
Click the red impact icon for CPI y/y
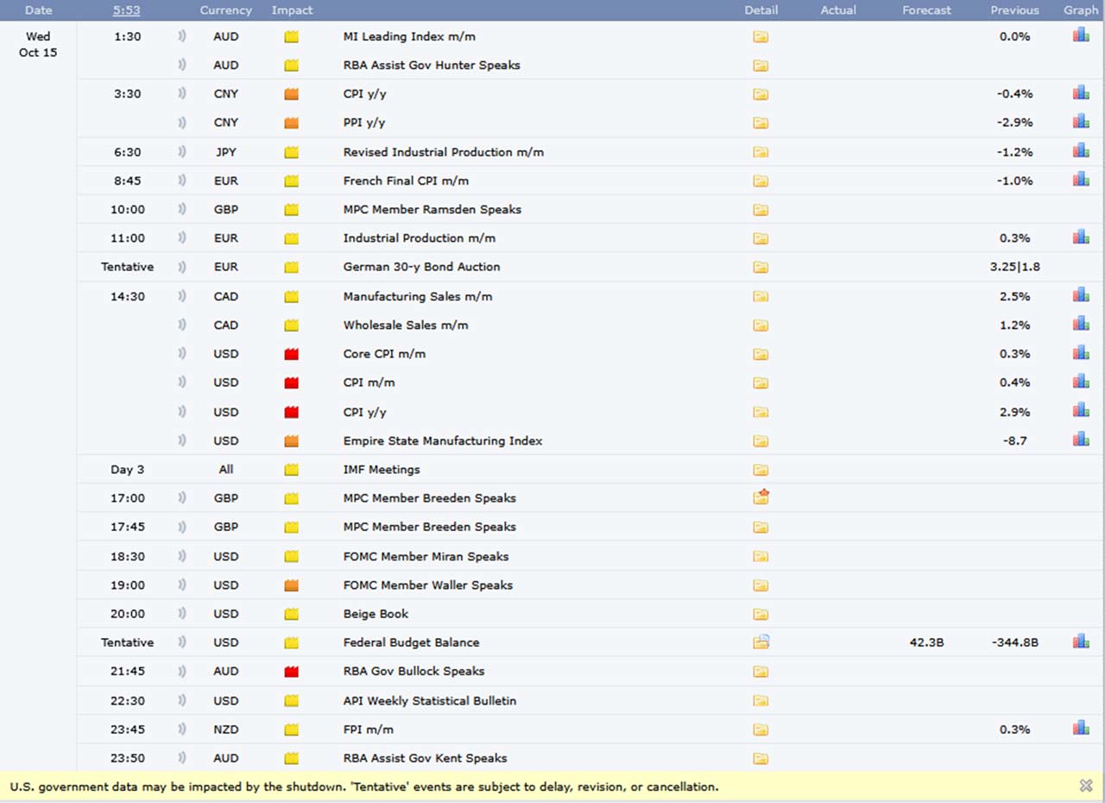[x=291, y=412]
